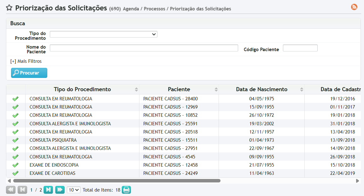The image size is (364, 196).
Task: Click the favorite star beside page title
Action: [x=9, y=8]
